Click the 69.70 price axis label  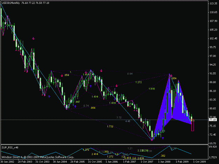[213, 143]
